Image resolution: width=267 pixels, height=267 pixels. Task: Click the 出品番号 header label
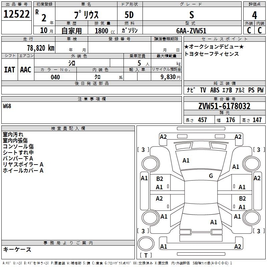16,4
